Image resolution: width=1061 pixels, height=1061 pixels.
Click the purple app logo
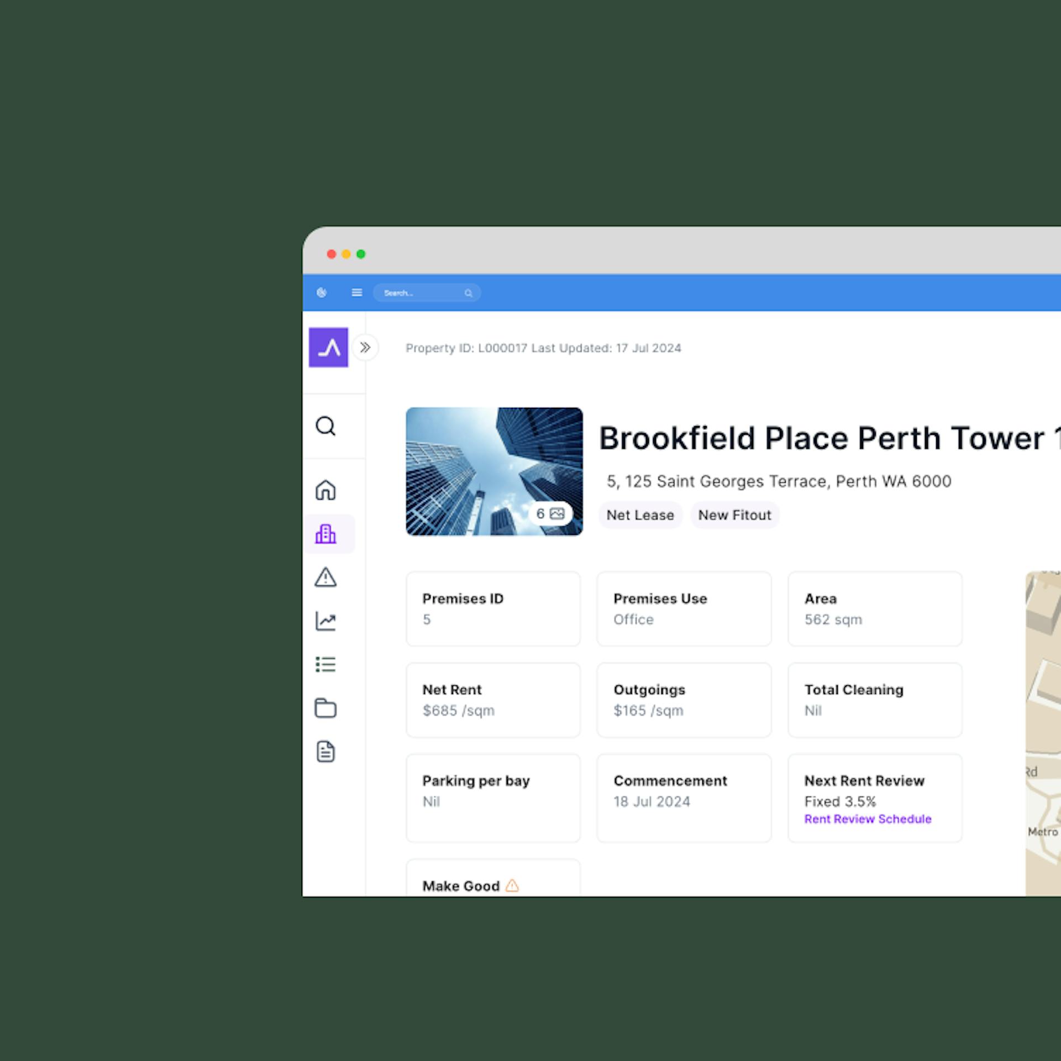coord(328,348)
